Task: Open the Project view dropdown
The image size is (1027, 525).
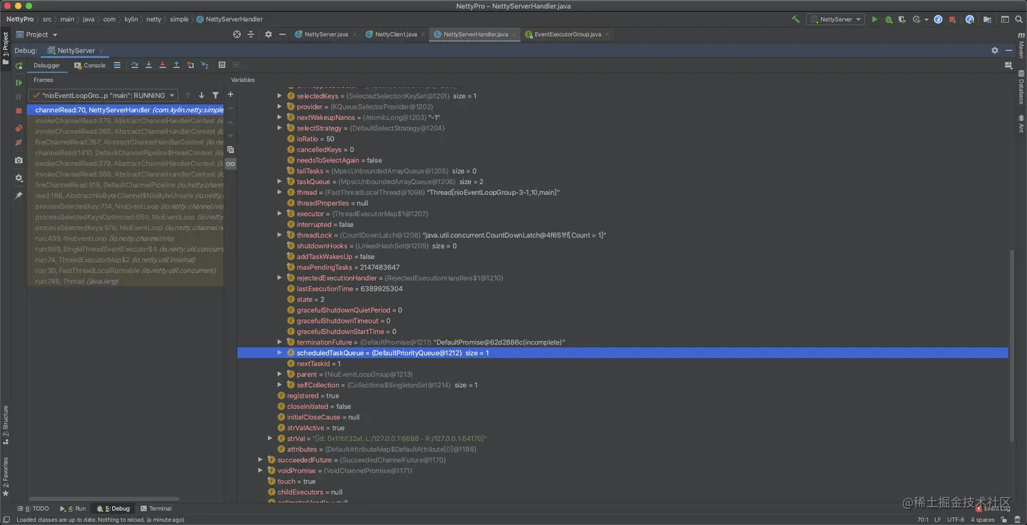Action: tap(37, 35)
